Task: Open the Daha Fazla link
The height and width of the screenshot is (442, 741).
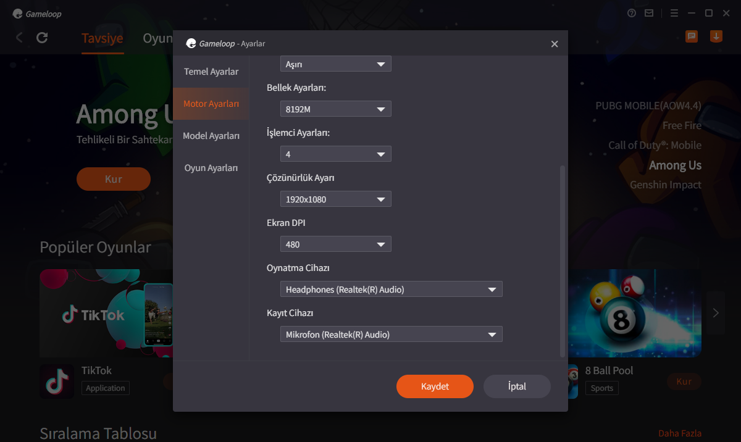Action: click(680, 433)
